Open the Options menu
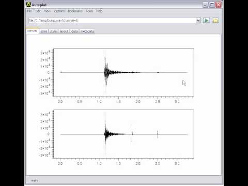Screen dimensions: 248x186 [59, 11]
